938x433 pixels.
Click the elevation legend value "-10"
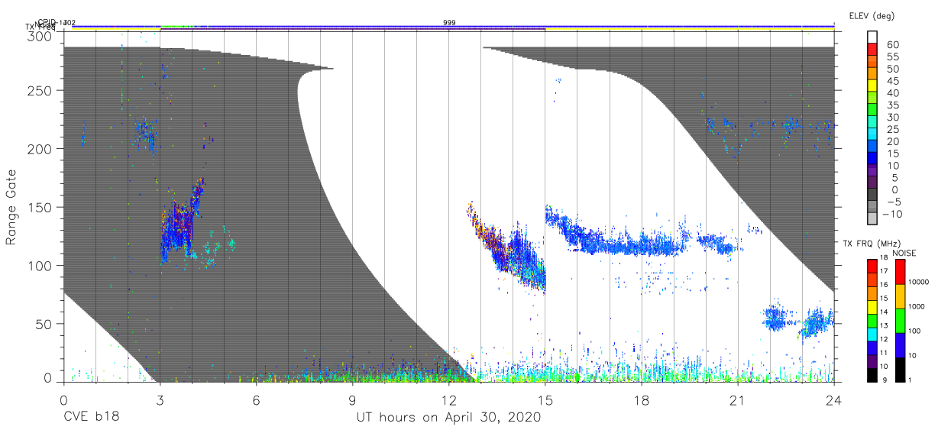point(893,214)
